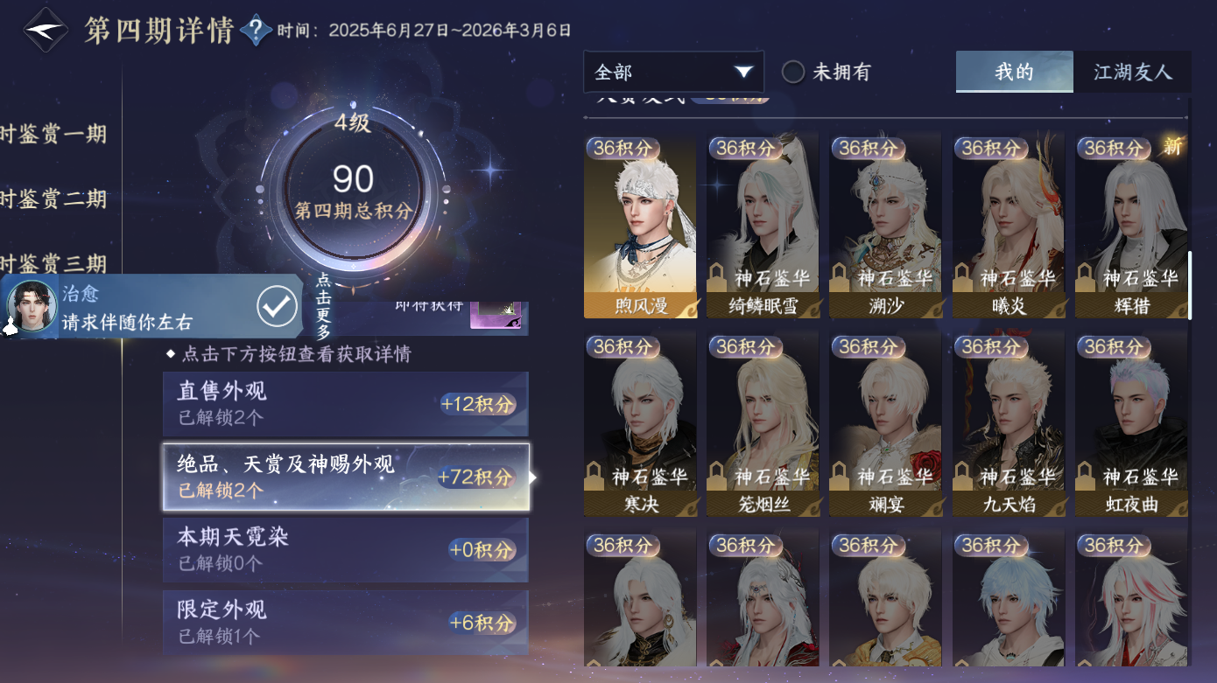Select 时鉴赏二期 in left list
This screenshot has height=683, width=1217.
pyautogui.click(x=53, y=199)
